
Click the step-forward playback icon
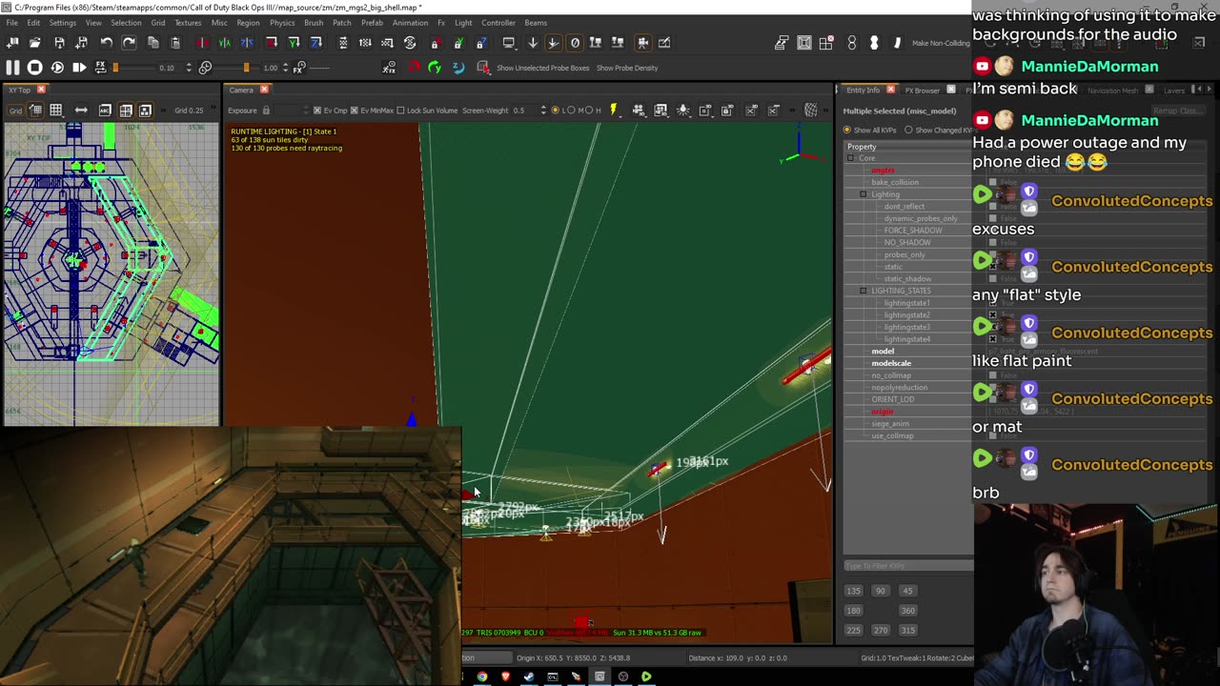[79, 68]
